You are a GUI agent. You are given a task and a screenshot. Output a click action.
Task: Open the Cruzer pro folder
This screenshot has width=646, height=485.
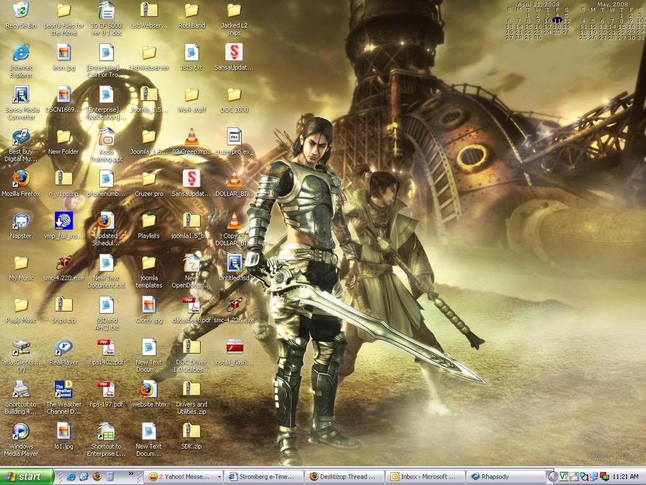pyautogui.click(x=149, y=184)
